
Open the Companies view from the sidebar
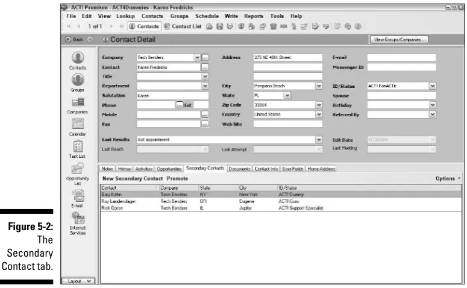[x=78, y=105]
